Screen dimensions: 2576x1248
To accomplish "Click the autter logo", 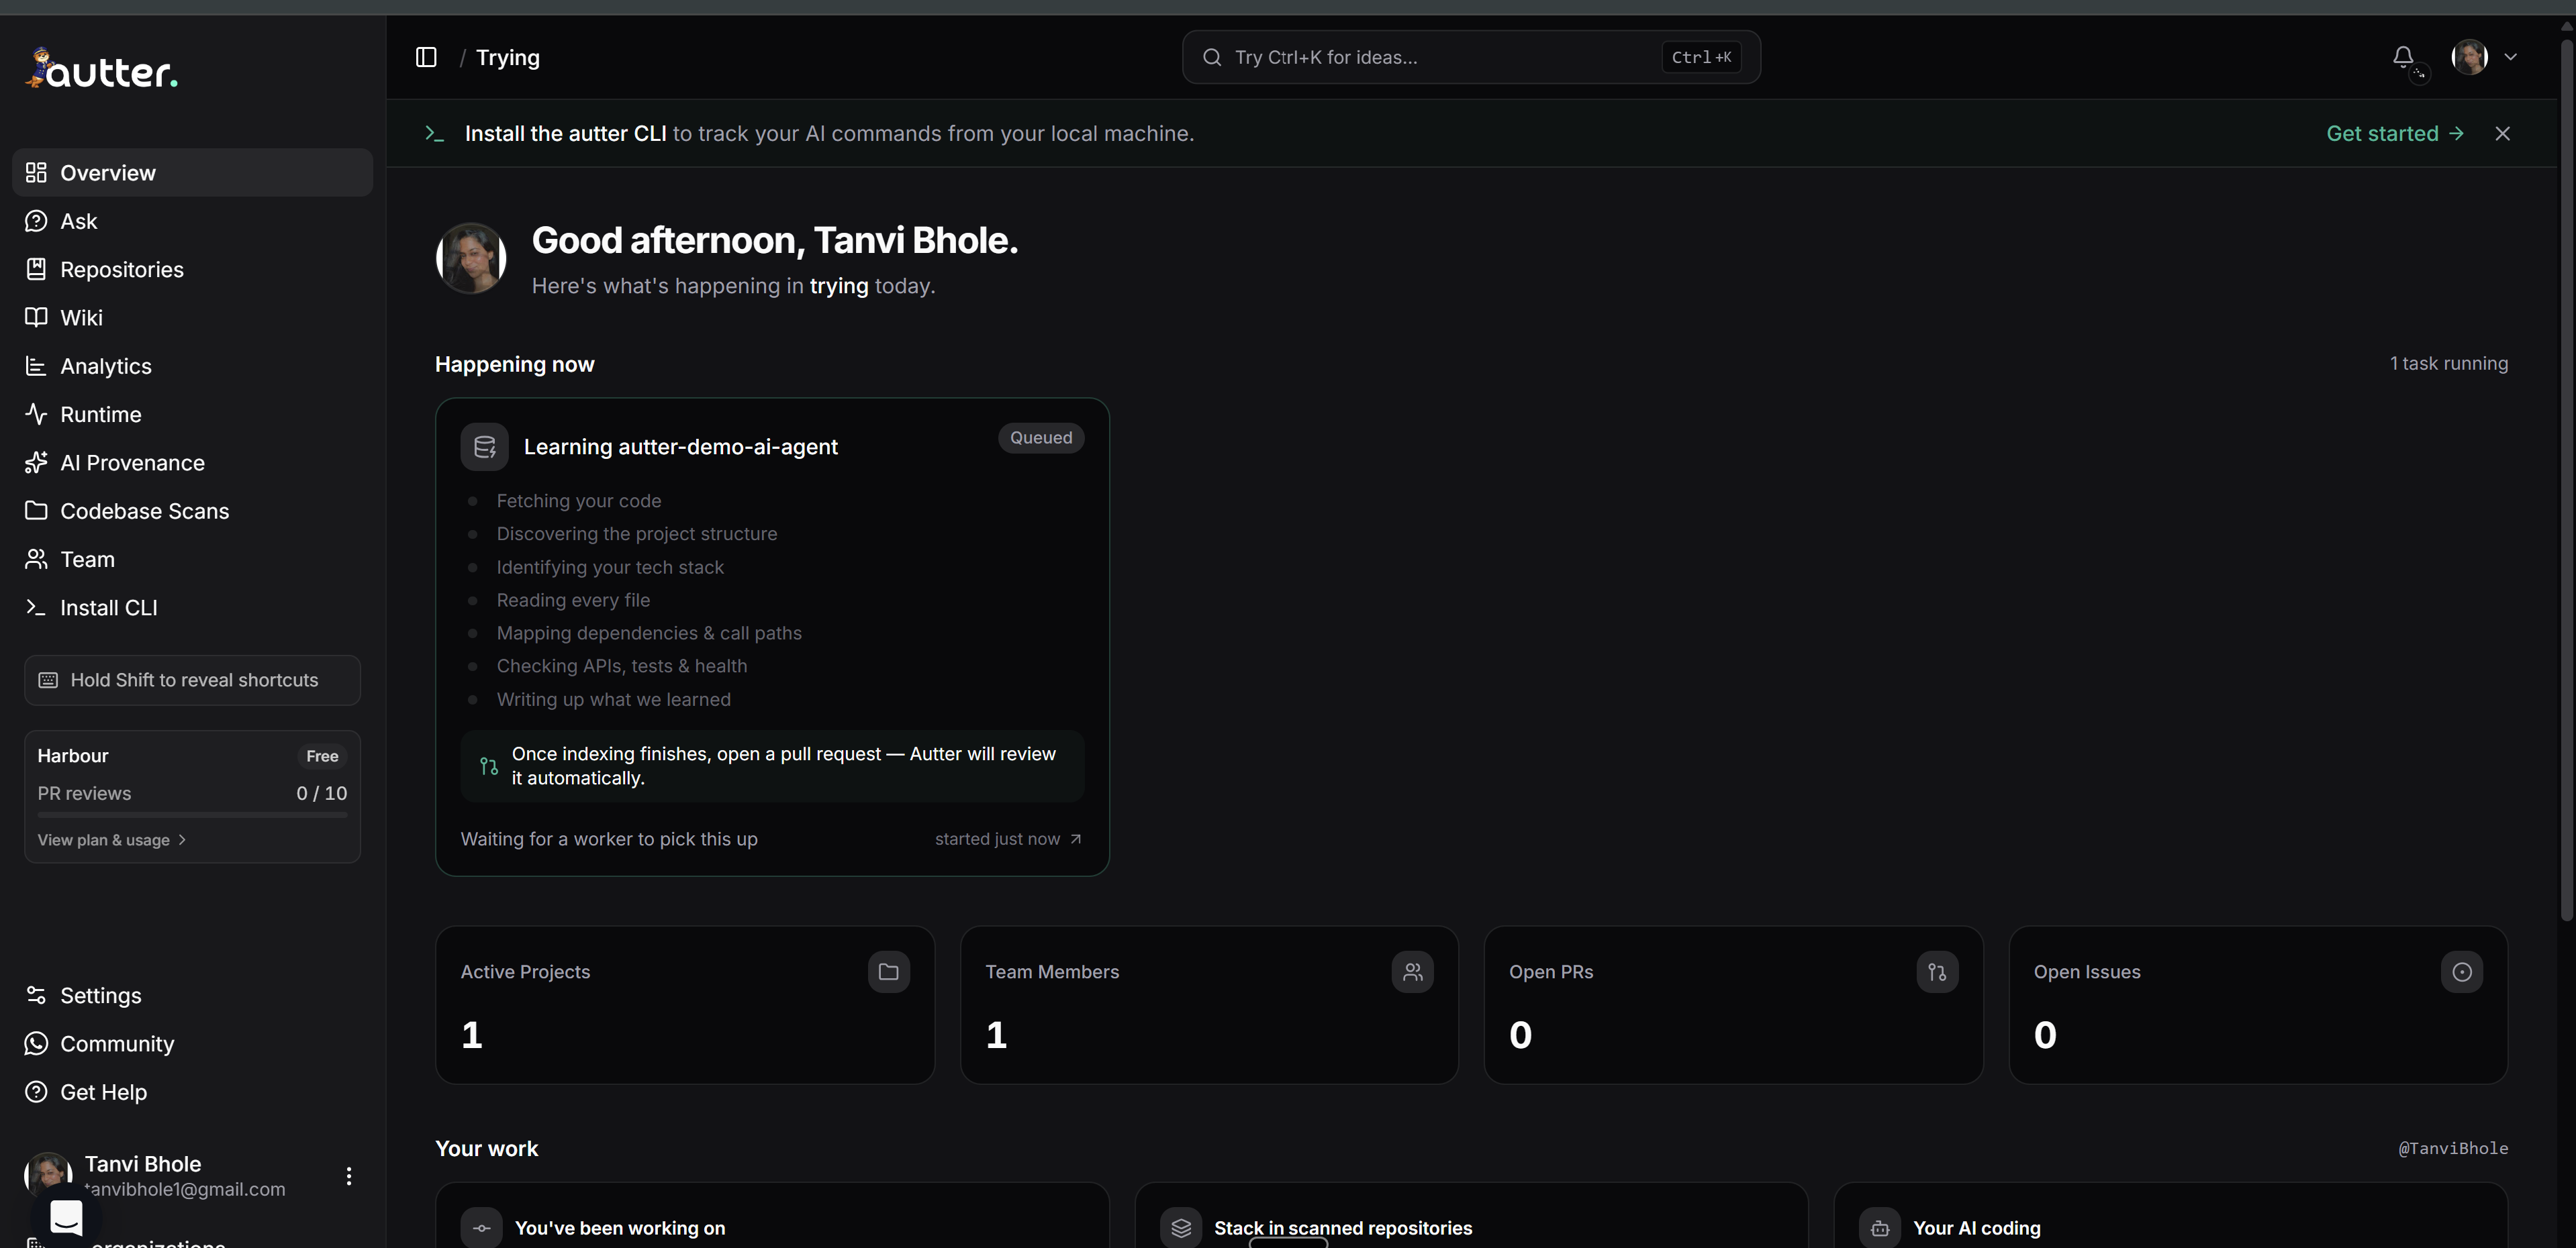I will click(101, 70).
